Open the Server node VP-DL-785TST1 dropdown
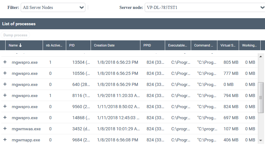Image resolution: width=265 pixels, height=146 pixels. (204, 8)
